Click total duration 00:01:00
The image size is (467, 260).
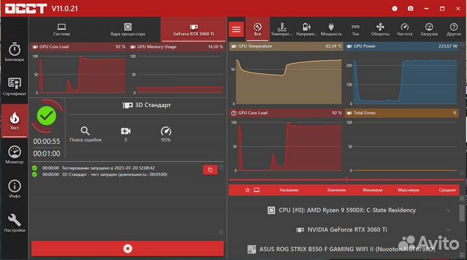(x=47, y=154)
